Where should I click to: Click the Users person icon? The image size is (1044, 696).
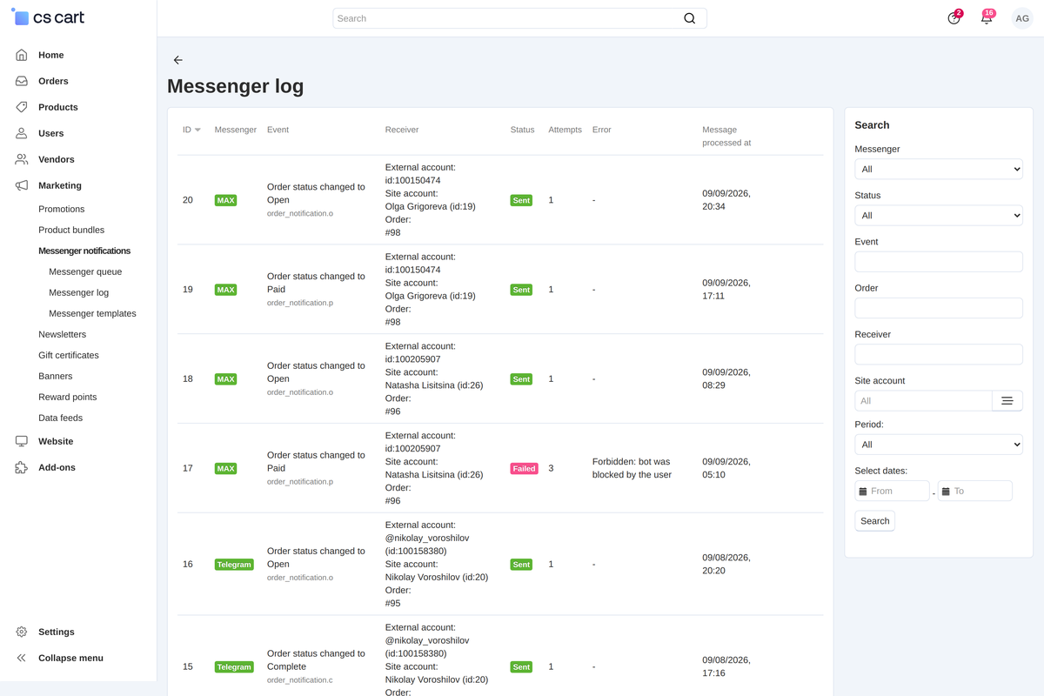coord(22,133)
